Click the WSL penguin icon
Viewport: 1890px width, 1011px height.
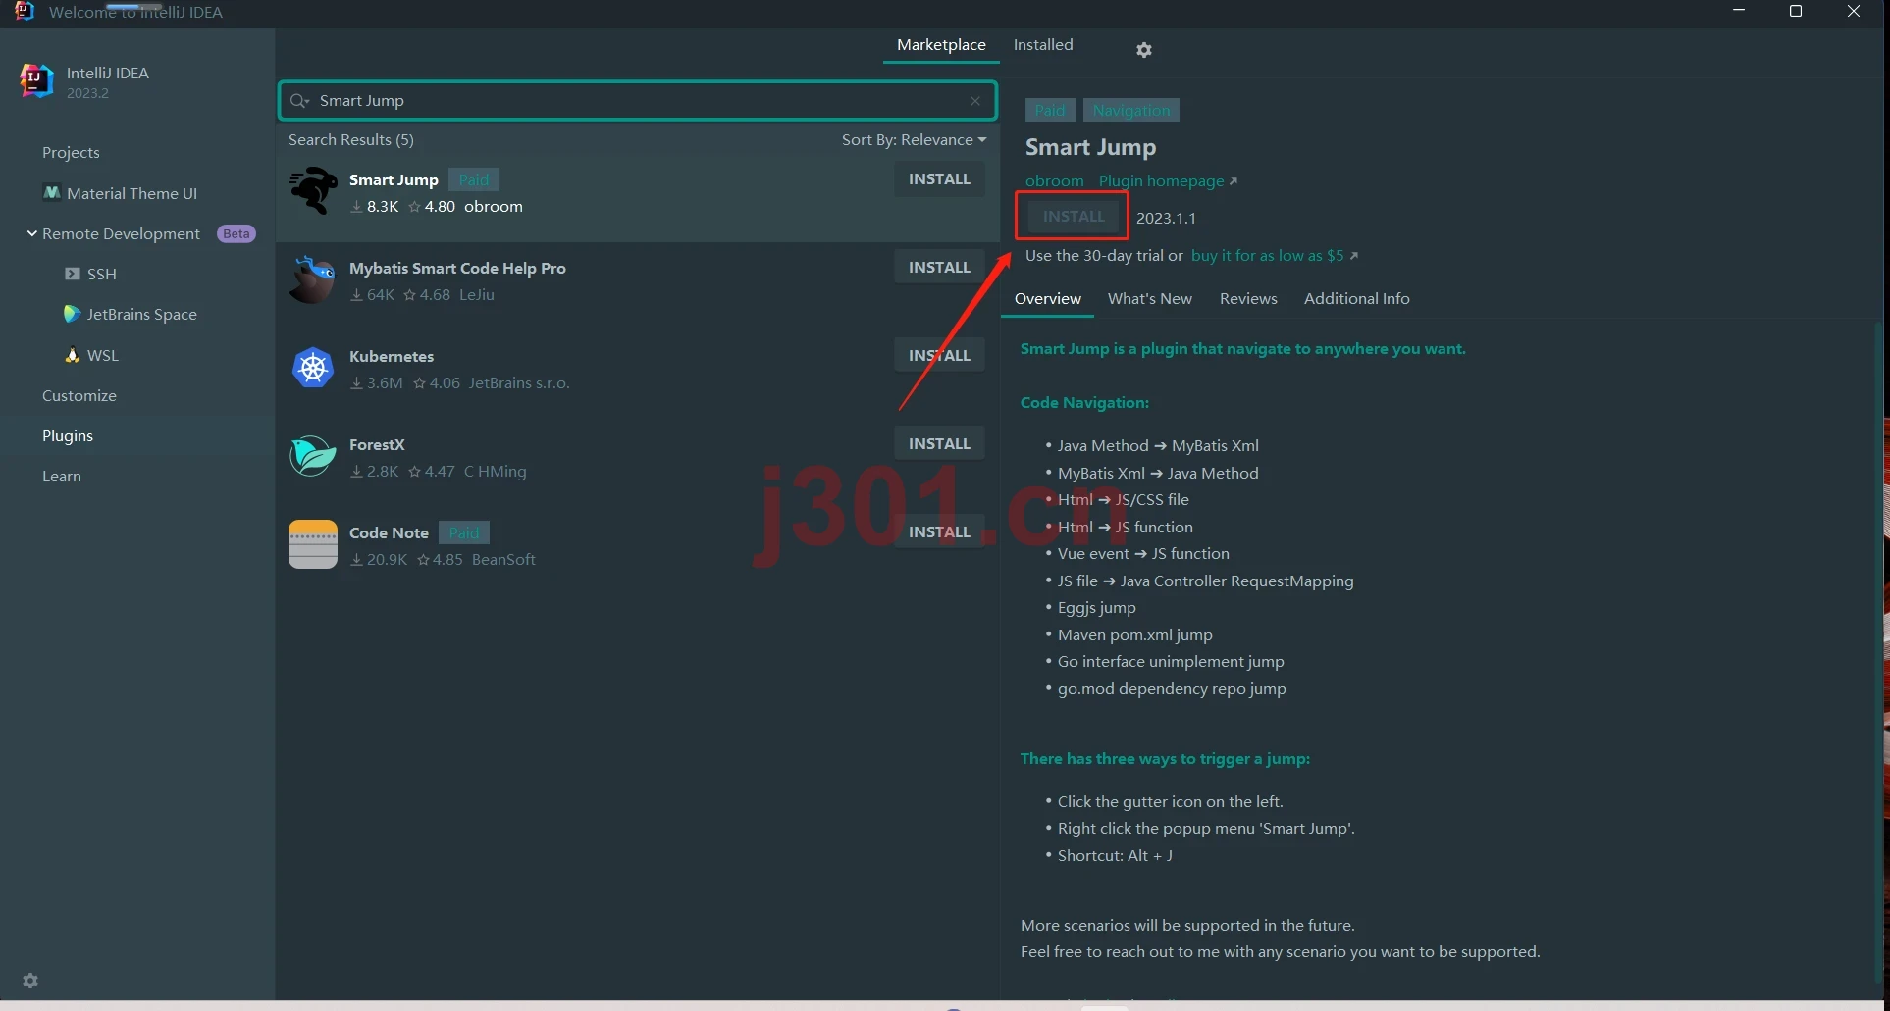(x=73, y=355)
